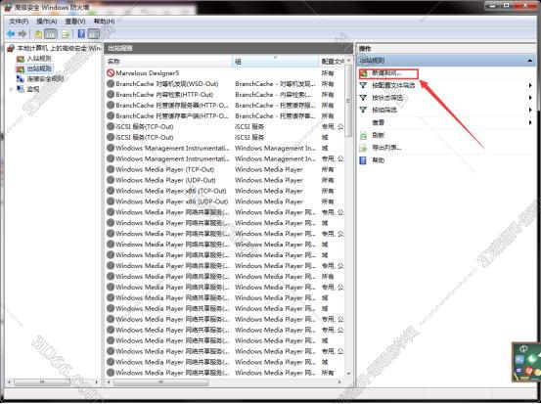The height and width of the screenshot is (404, 541).
Task: Select 连接安全规则 in the left tree
Action: [46, 79]
